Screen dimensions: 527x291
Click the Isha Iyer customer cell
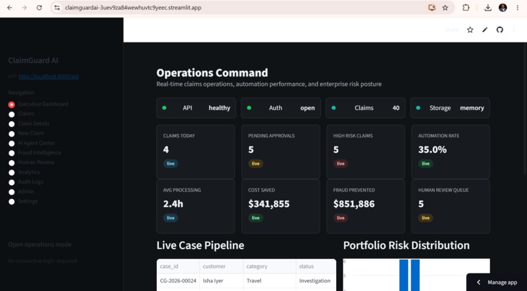click(222, 281)
